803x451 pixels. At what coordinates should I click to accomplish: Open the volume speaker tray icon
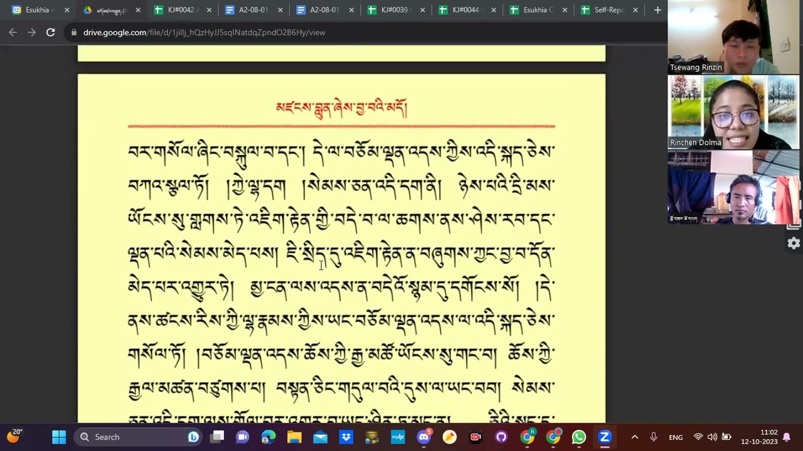click(712, 437)
